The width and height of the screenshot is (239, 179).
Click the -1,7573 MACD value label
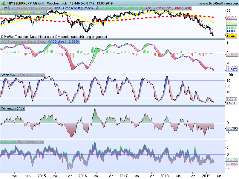tap(232, 70)
